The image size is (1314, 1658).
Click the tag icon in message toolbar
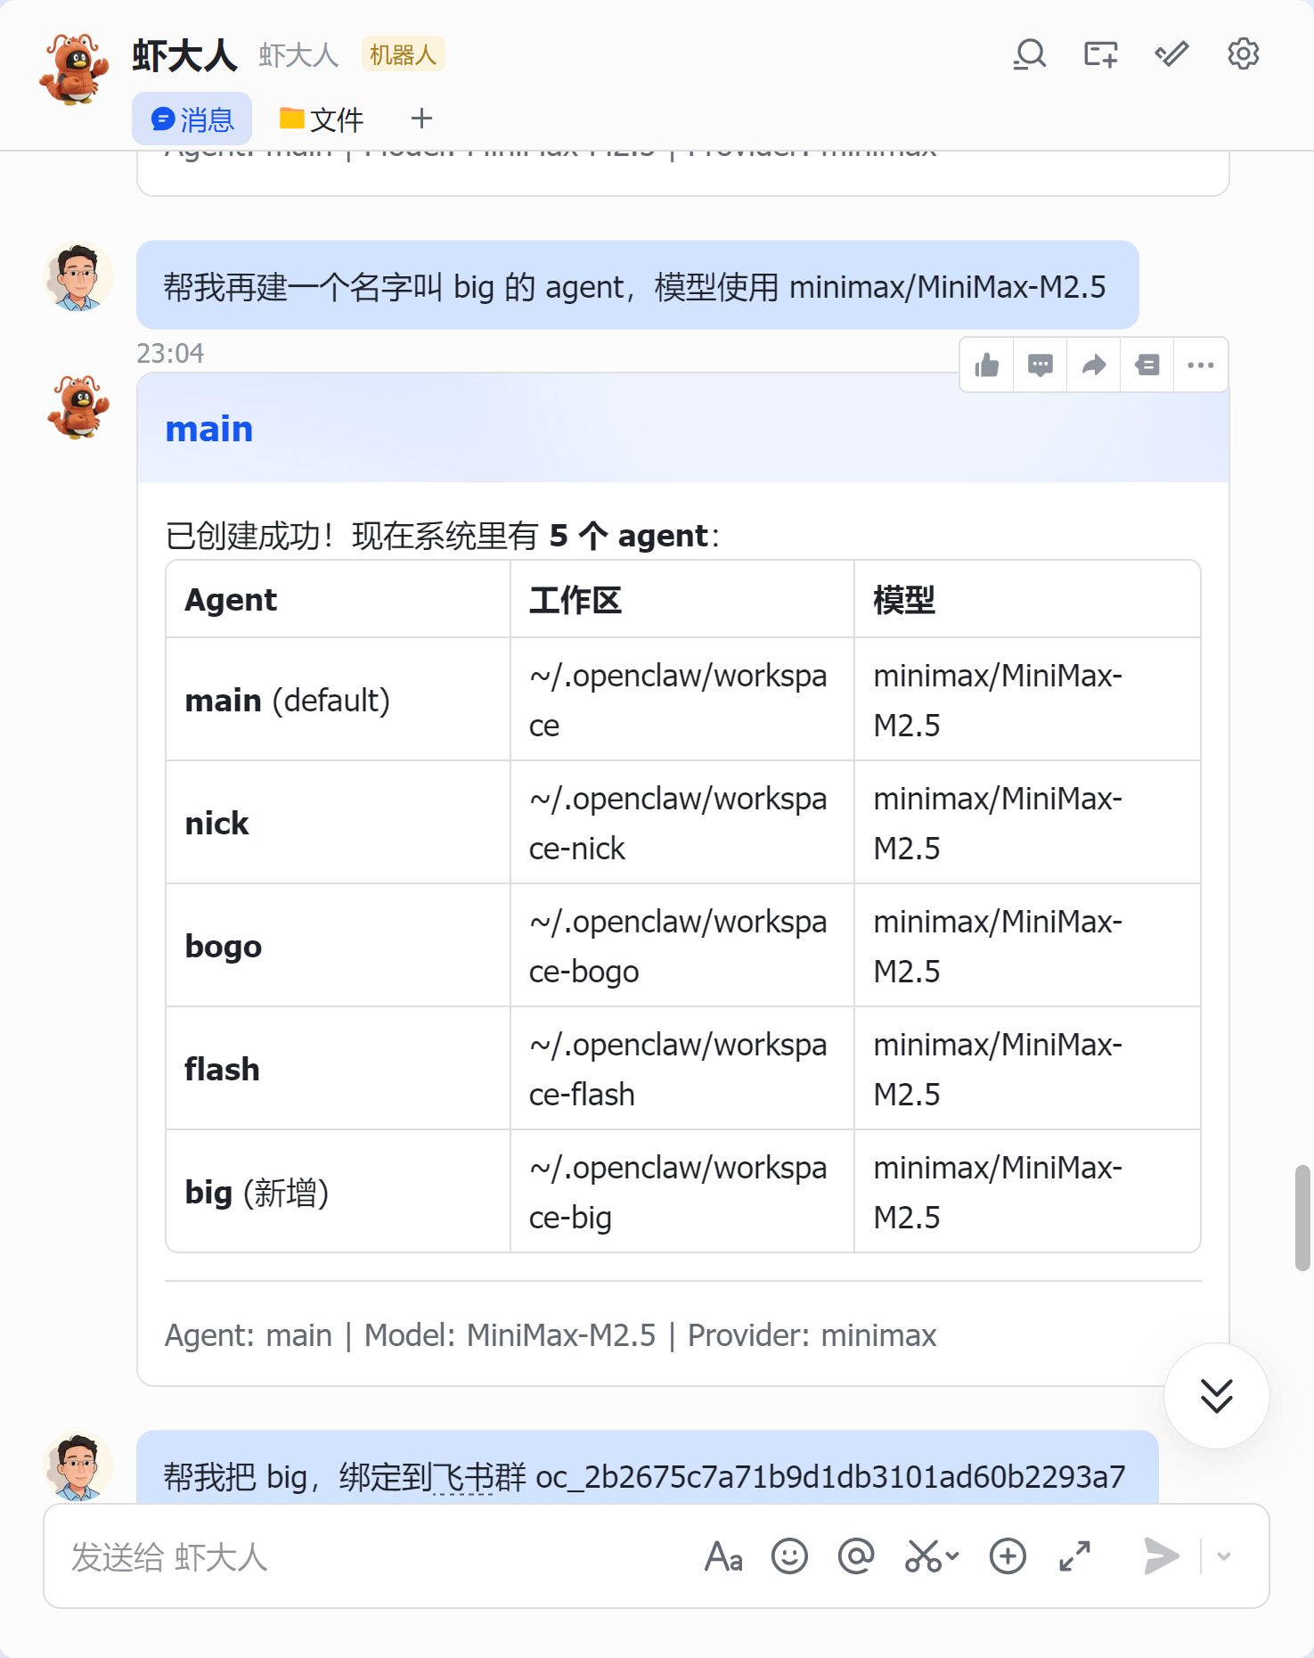point(1147,365)
